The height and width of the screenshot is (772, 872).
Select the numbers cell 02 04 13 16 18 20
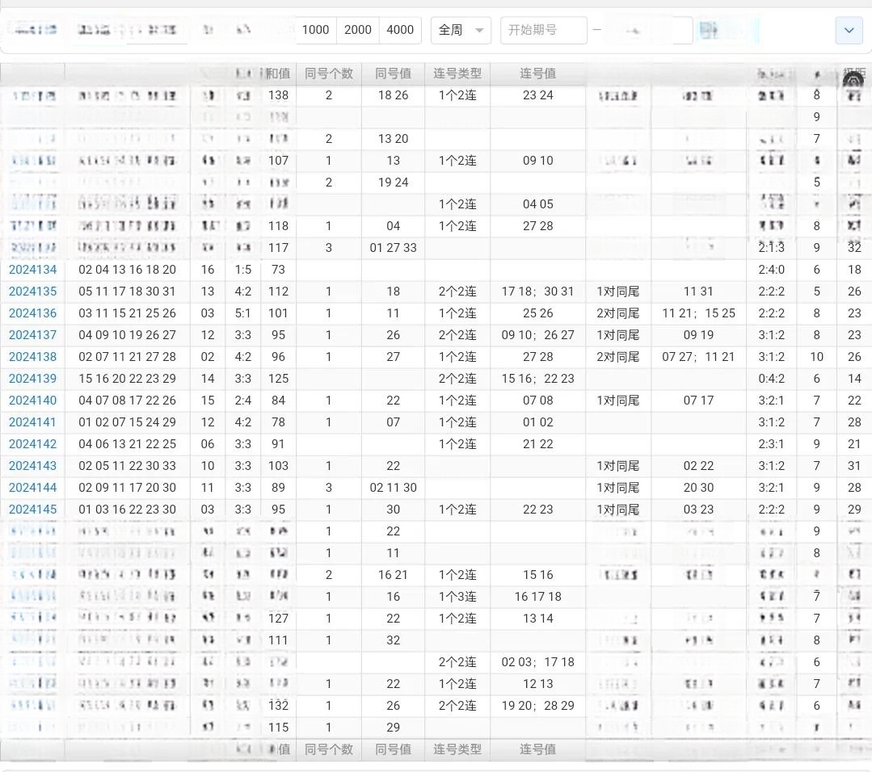point(127,270)
